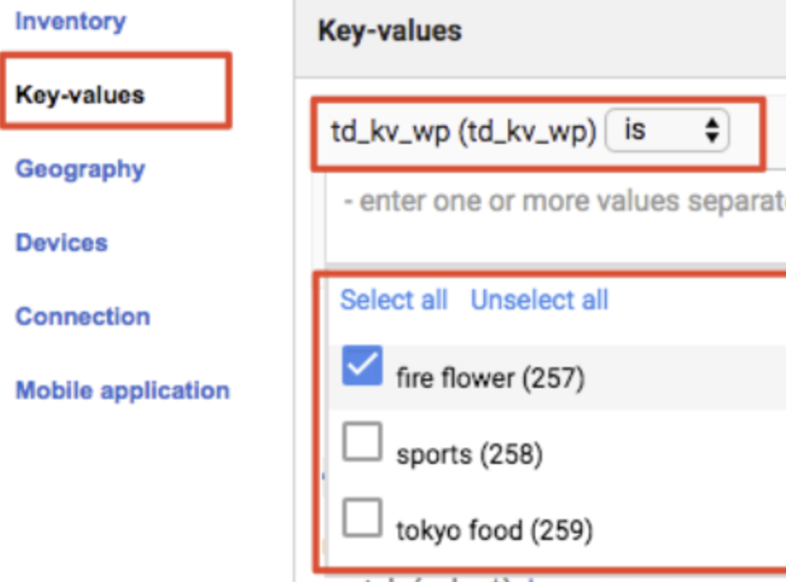786x582 pixels.
Task: Open the Devices targeting section
Action: pyautogui.click(x=61, y=242)
